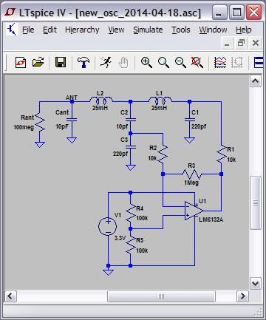Open the Hierarchy menu
Viewport: 266px width, 320px height.
pos(82,30)
